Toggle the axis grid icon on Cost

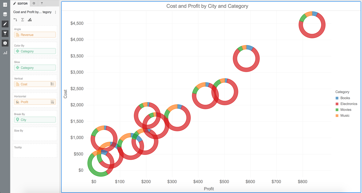[x=52, y=84]
